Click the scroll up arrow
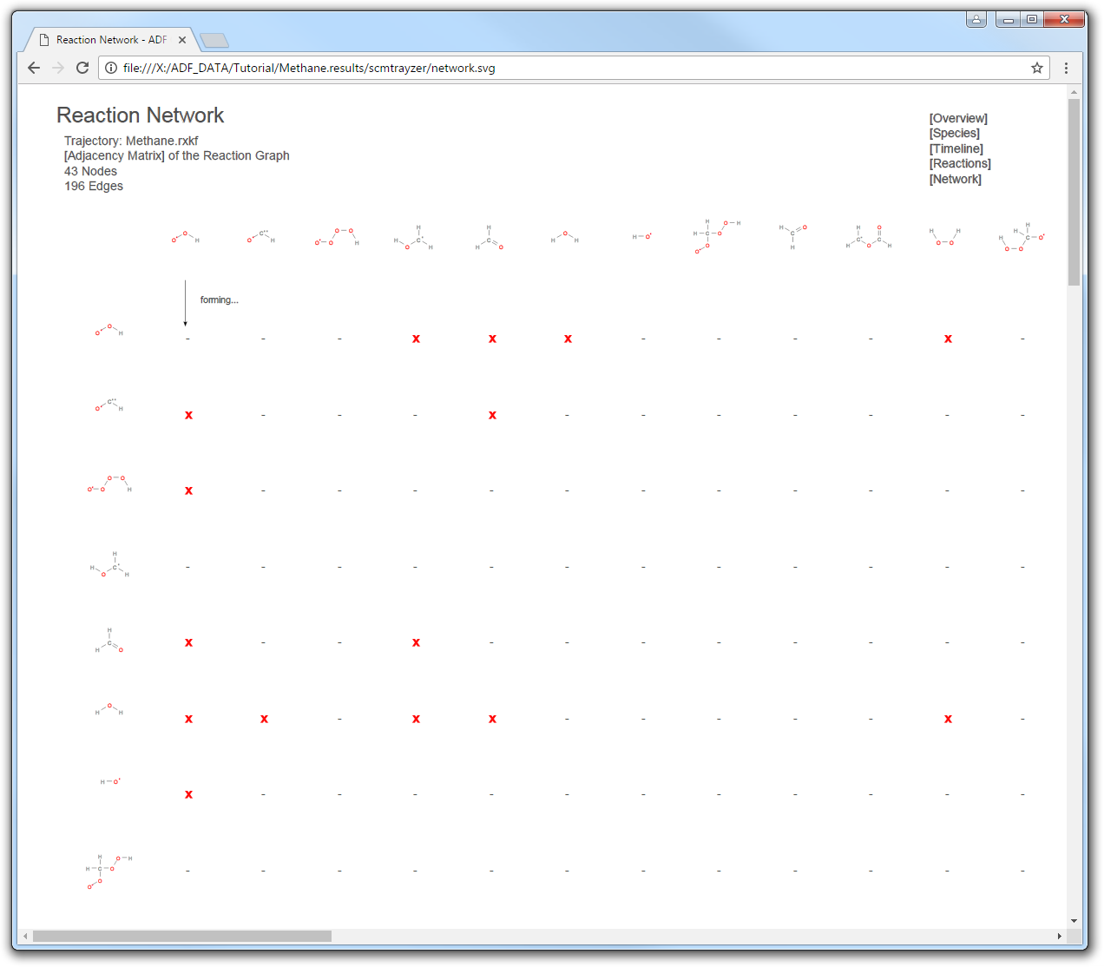The height and width of the screenshot is (967, 1104). (x=1074, y=91)
